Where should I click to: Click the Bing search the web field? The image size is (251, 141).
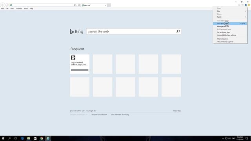pos(131,31)
